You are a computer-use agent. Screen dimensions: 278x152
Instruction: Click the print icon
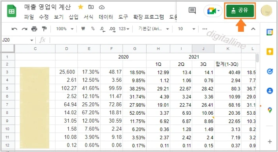click(34, 29)
